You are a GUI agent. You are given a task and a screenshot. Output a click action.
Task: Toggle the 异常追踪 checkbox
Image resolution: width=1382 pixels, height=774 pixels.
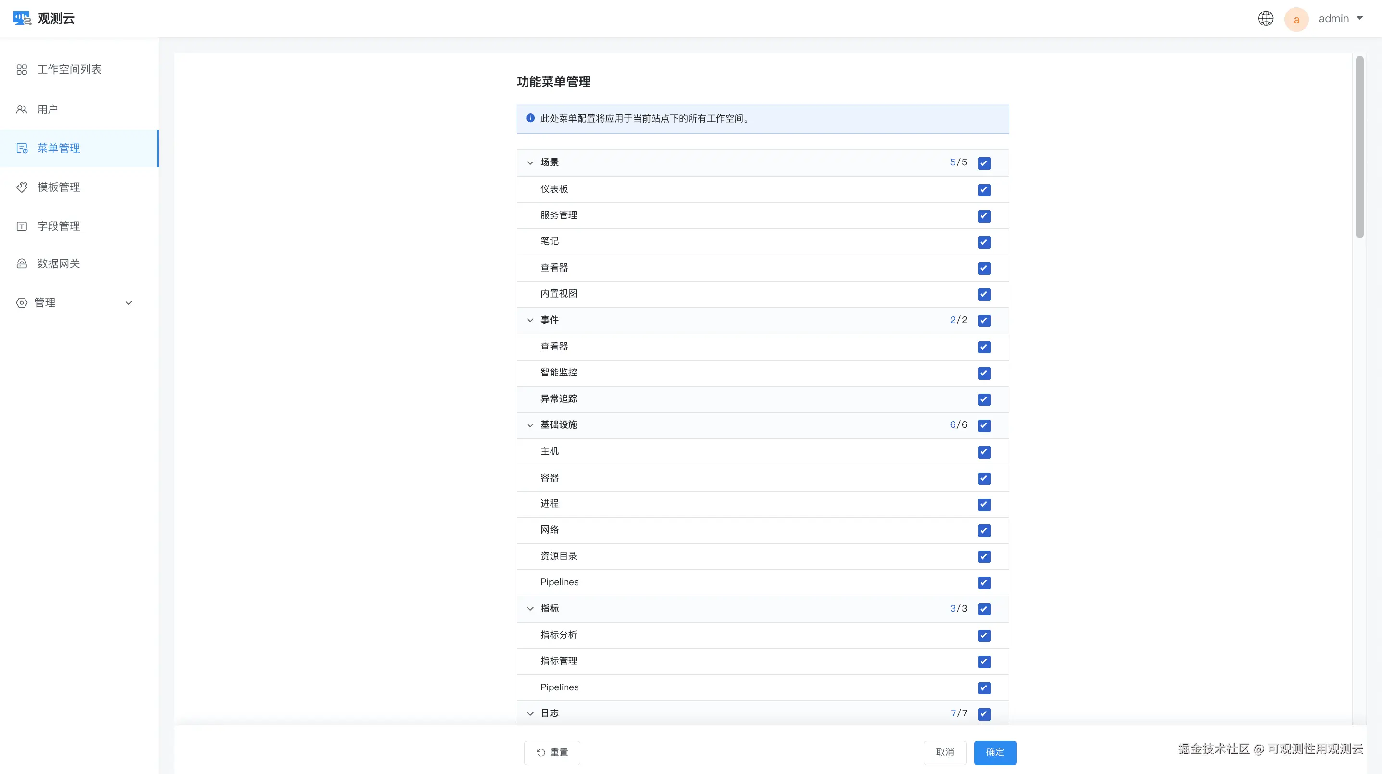coord(983,399)
